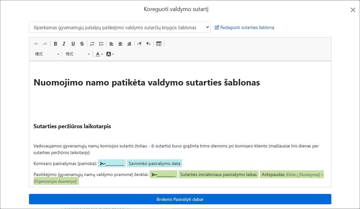Center align text
The height and width of the screenshot is (209, 360).
pyautogui.click(x=120, y=44)
